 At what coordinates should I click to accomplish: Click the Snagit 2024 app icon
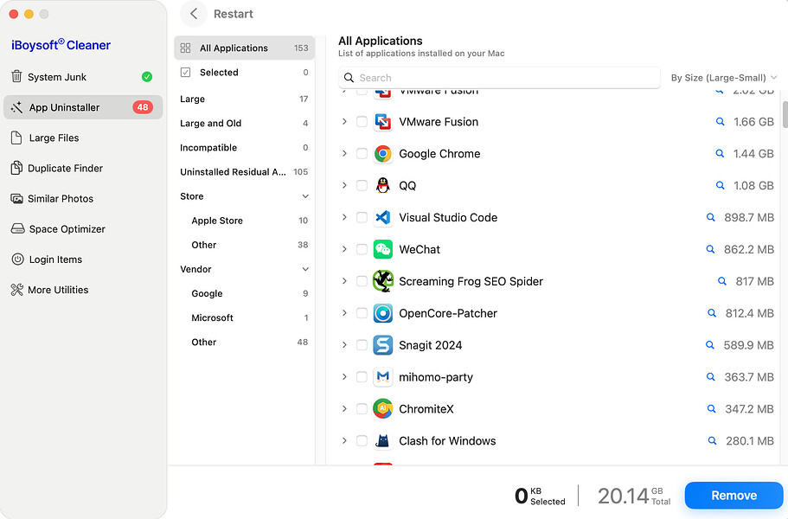383,345
